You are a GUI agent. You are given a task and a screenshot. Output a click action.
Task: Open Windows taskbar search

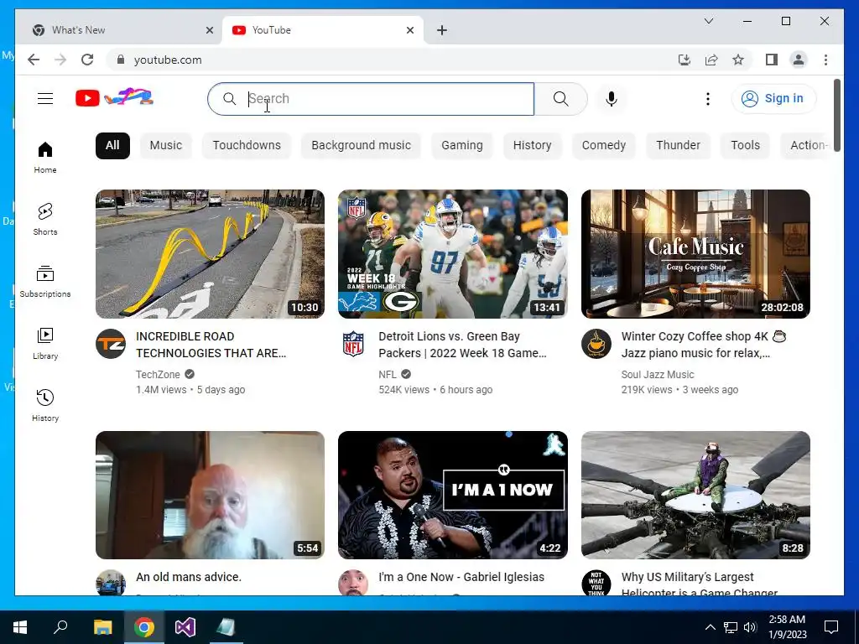pos(60,627)
